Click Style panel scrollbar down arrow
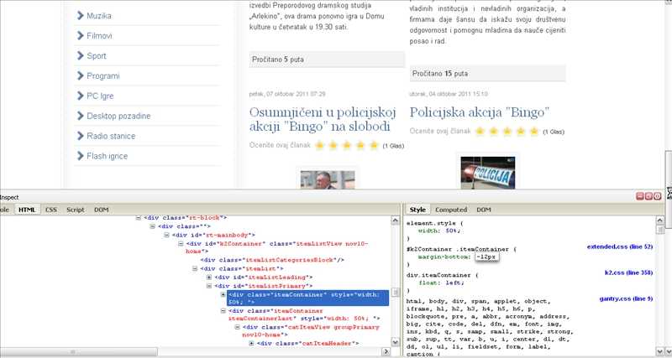 tap(660, 351)
